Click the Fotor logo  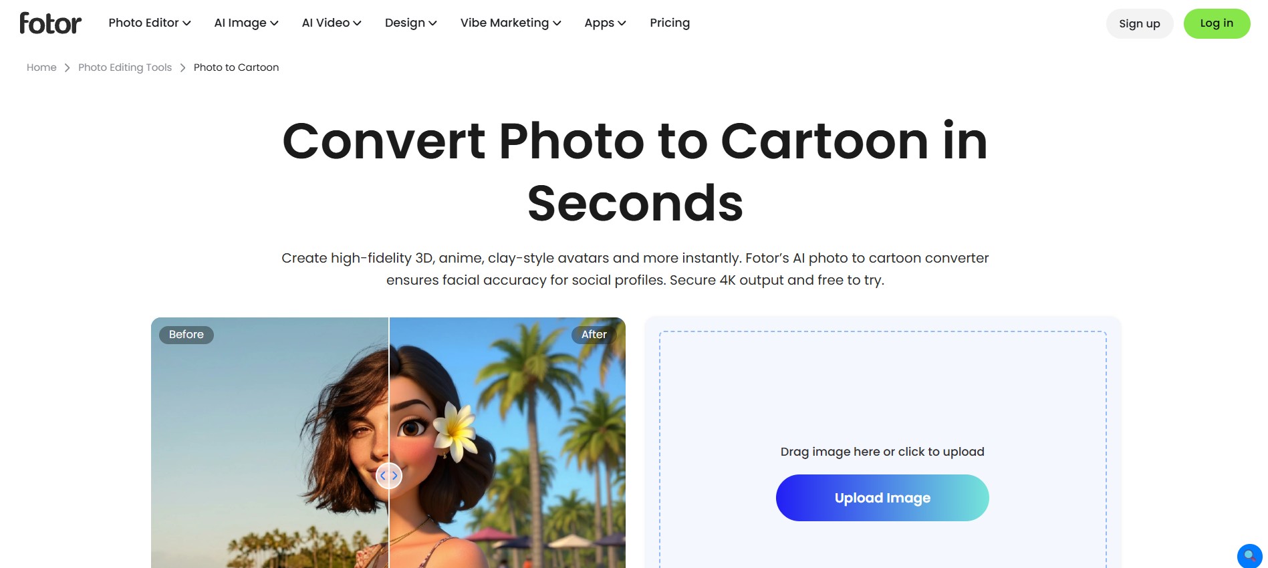click(51, 23)
